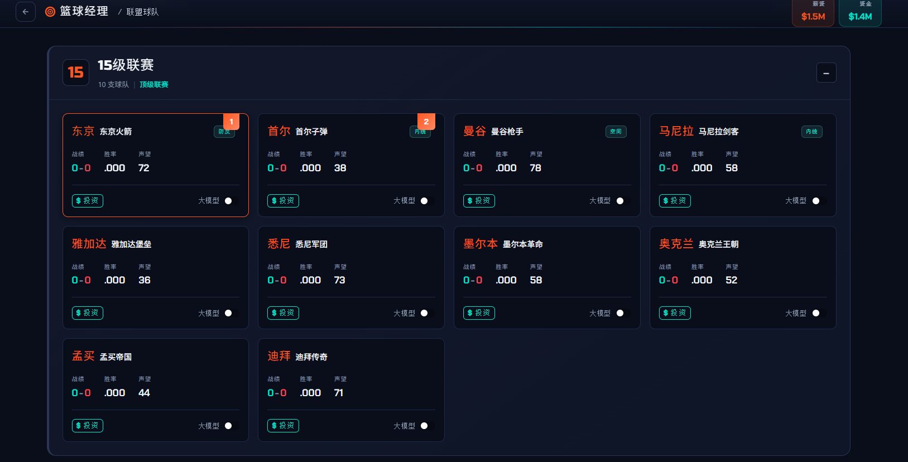View the 资金 $1.4M funds badge
Screen dimensions: 908x462
click(x=860, y=12)
